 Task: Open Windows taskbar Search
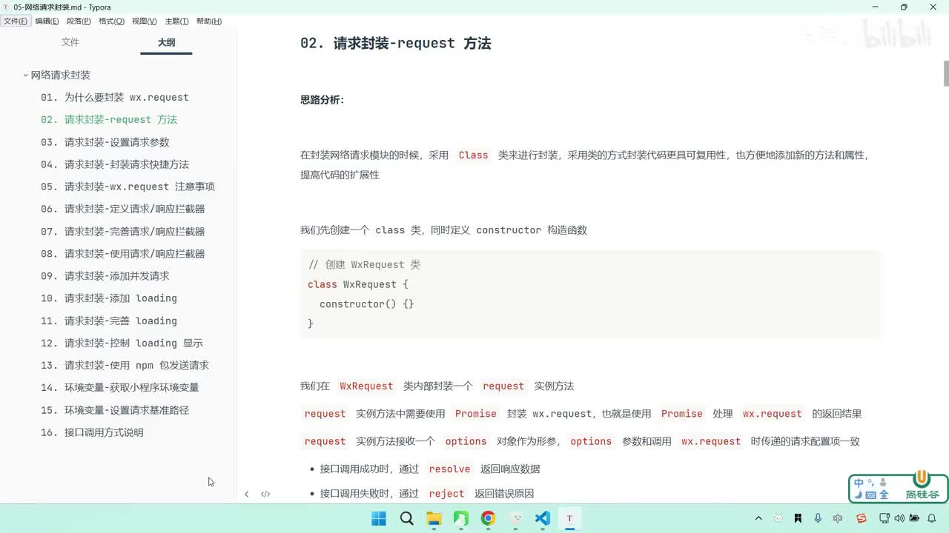(x=406, y=518)
